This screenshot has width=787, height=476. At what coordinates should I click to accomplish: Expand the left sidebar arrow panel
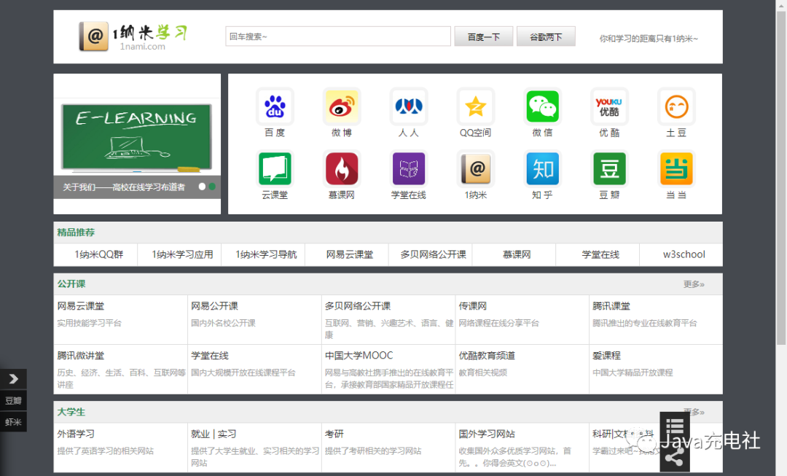tap(13, 379)
